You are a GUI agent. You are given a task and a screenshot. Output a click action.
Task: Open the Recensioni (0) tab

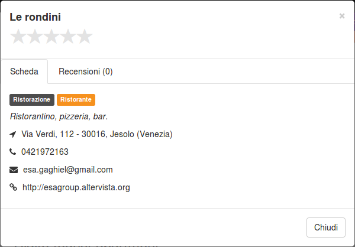[86, 71]
